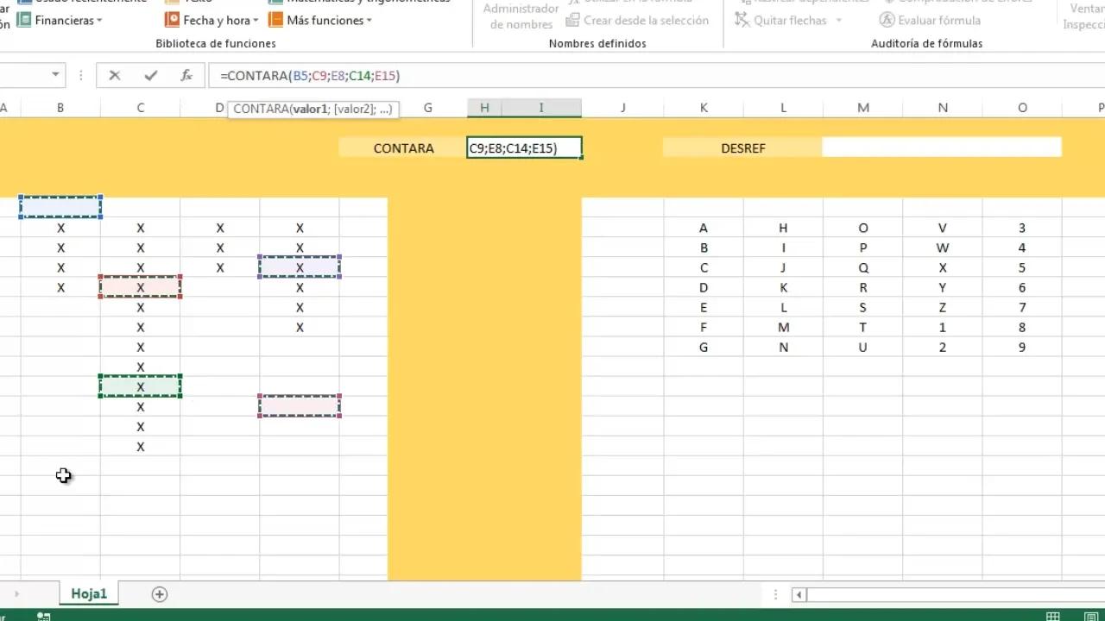
Task: Click cell containing letter Z
Action: pos(943,307)
